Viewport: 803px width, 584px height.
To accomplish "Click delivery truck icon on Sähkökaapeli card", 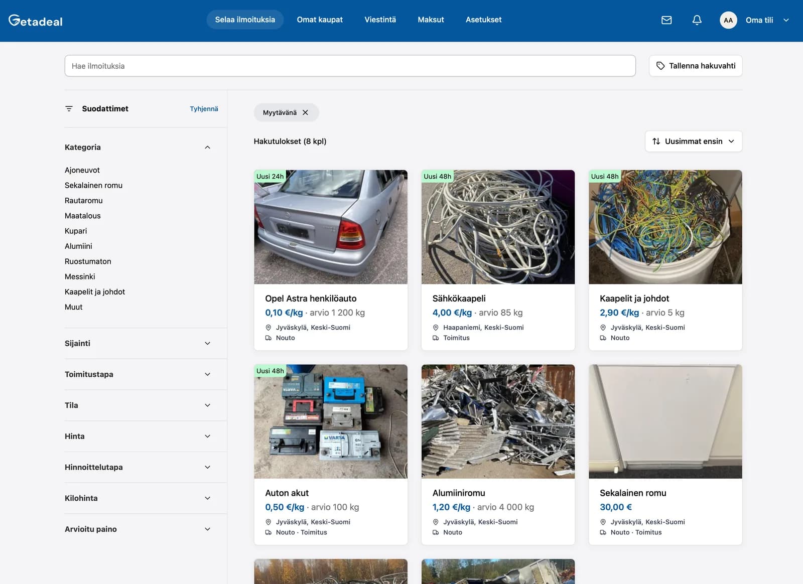I will point(436,338).
